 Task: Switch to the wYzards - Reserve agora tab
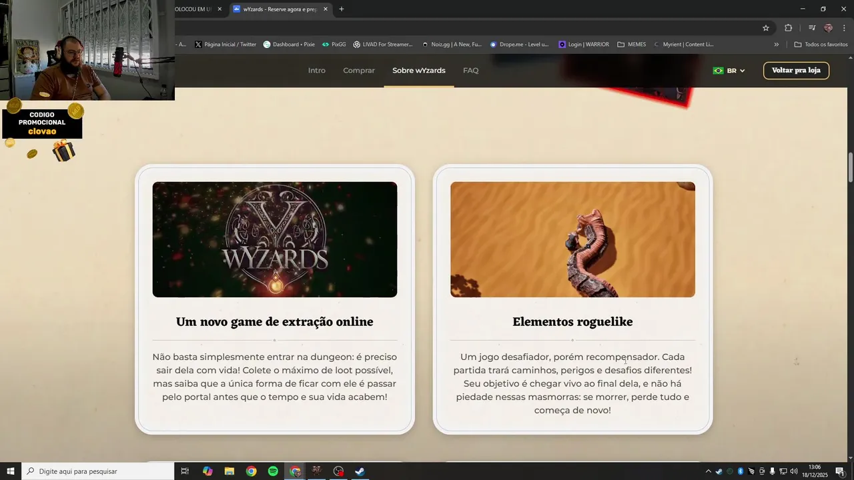click(x=281, y=9)
